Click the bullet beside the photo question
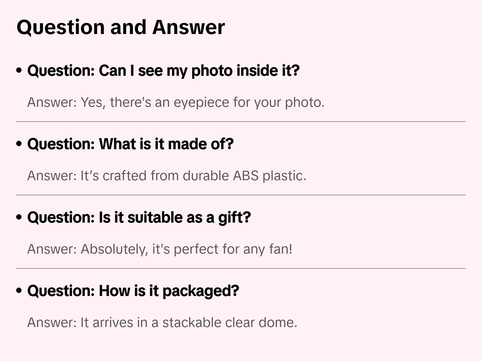Viewport: 482px width, 361px height. click(x=19, y=70)
